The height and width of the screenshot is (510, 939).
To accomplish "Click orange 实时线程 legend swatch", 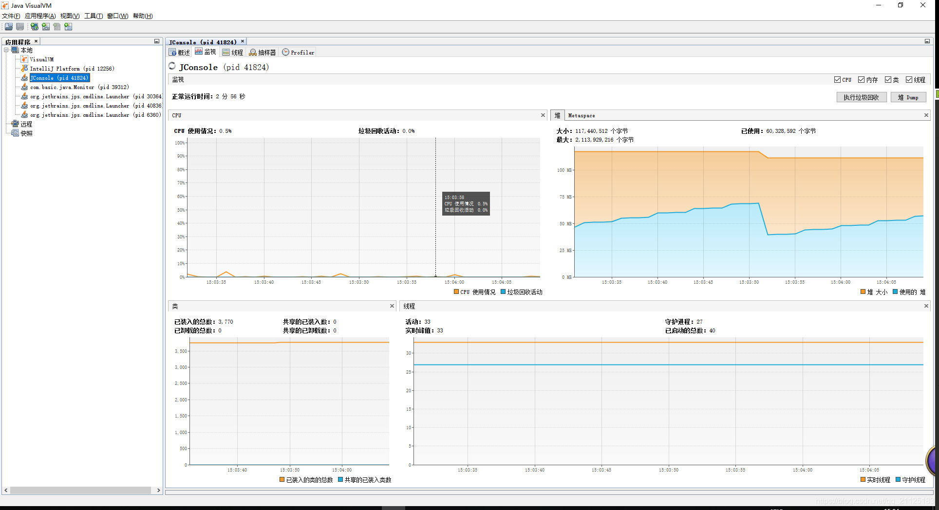I will click(x=863, y=480).
